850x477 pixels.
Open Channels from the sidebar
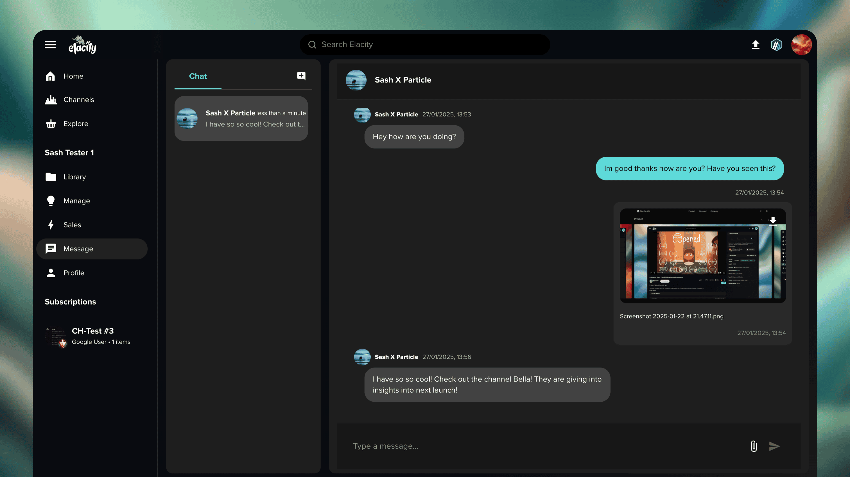[x=78, y=100]
